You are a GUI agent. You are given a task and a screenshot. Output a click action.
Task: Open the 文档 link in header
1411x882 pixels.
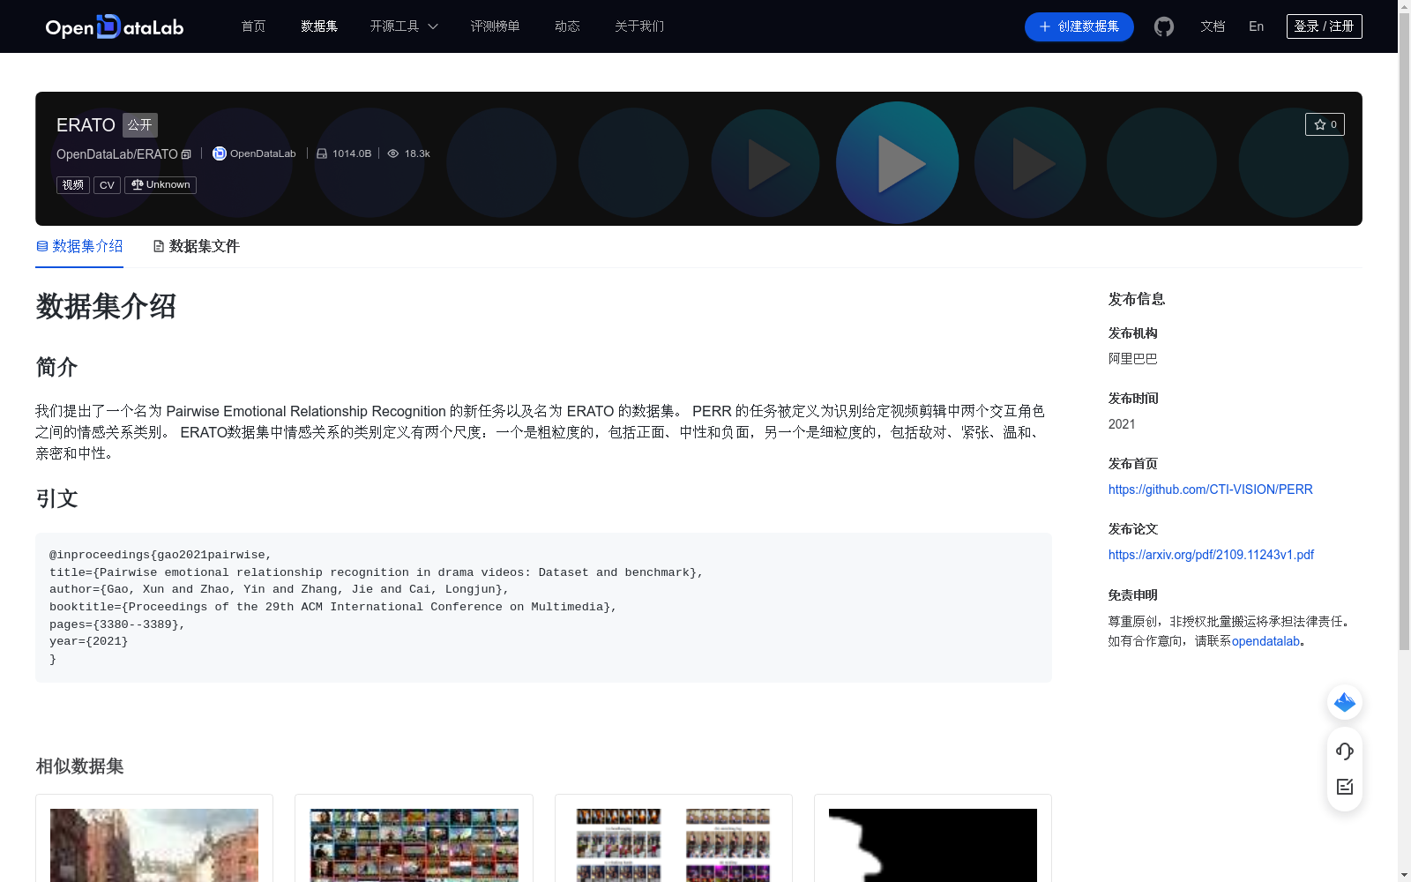(x=1213, y=26)
